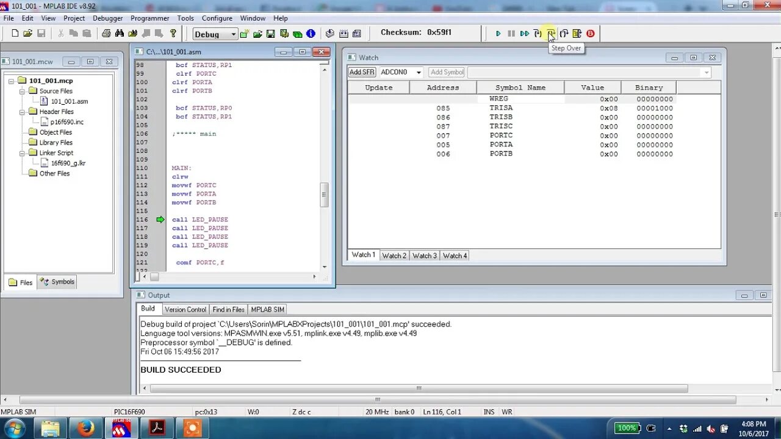This screenshot has width=781, height=439.
Task: Click the New File toolbar icon
Action: coord(15,34)
